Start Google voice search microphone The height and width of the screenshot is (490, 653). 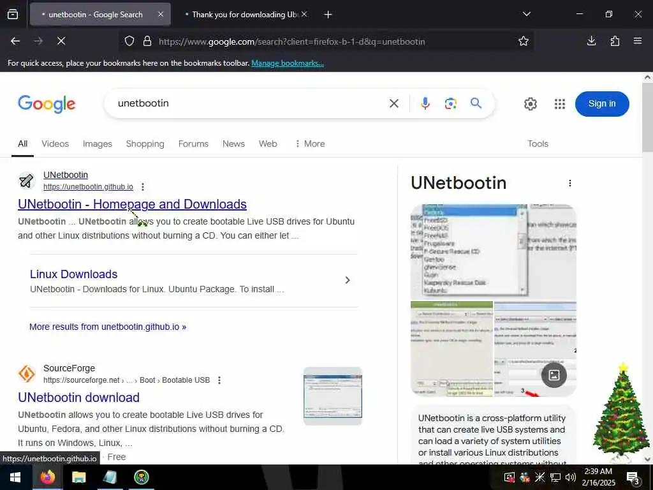(x=425, y=103)
